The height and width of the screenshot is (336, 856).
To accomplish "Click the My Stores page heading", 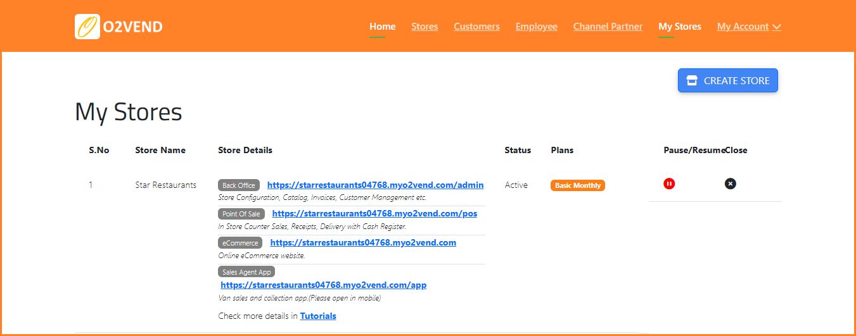I will 129,113.
